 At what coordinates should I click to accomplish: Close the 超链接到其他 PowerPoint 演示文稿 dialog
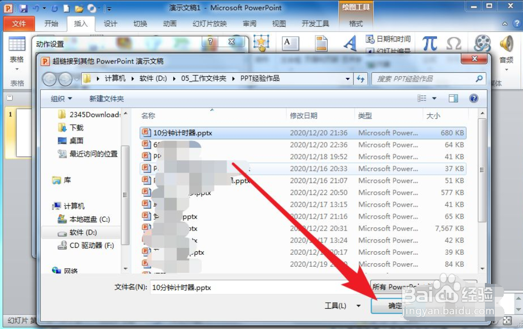pos(475,59)
